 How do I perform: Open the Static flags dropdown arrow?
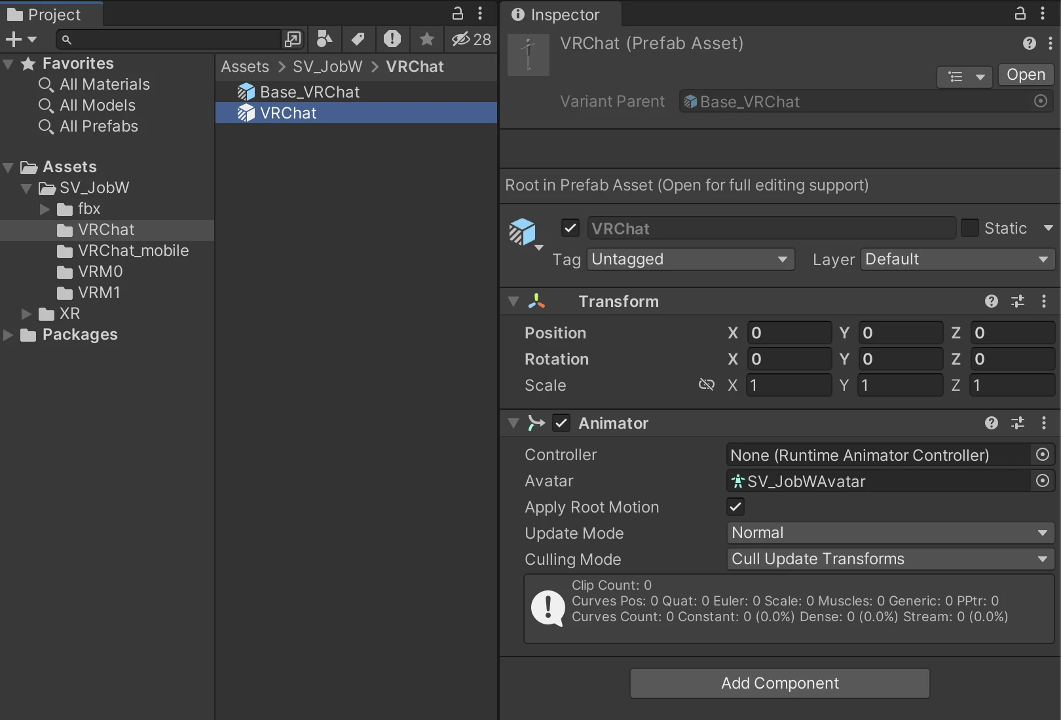[1048, 228]
